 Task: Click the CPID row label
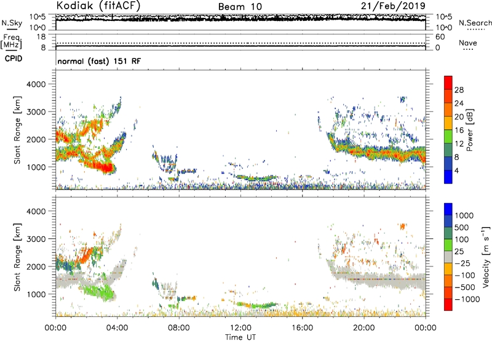tap(14, 58)
